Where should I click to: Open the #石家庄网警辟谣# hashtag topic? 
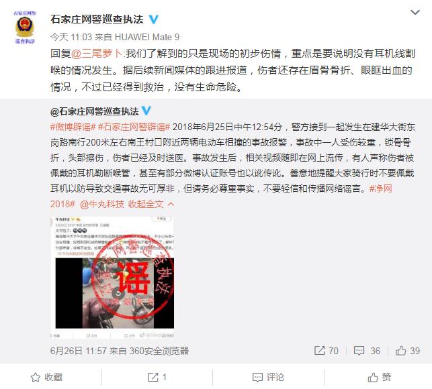134,127
